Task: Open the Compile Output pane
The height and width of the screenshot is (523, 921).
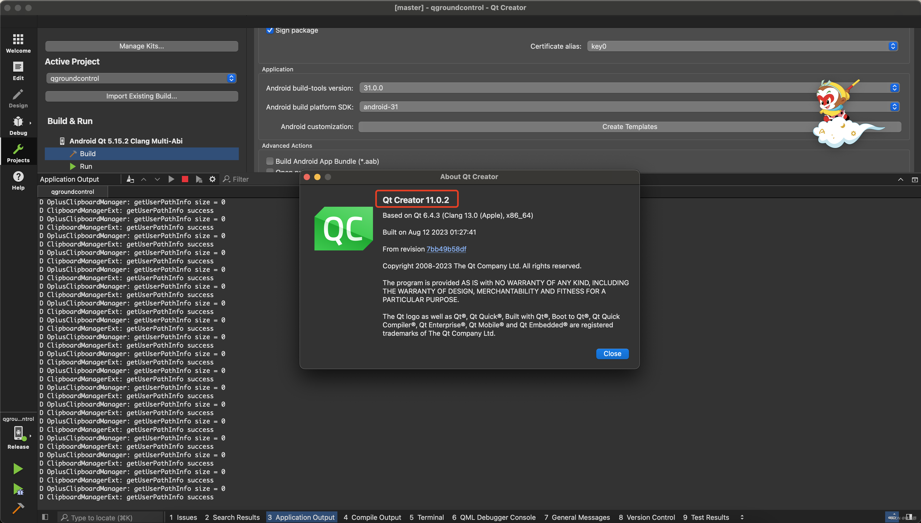Action: [x=372, y=517]
